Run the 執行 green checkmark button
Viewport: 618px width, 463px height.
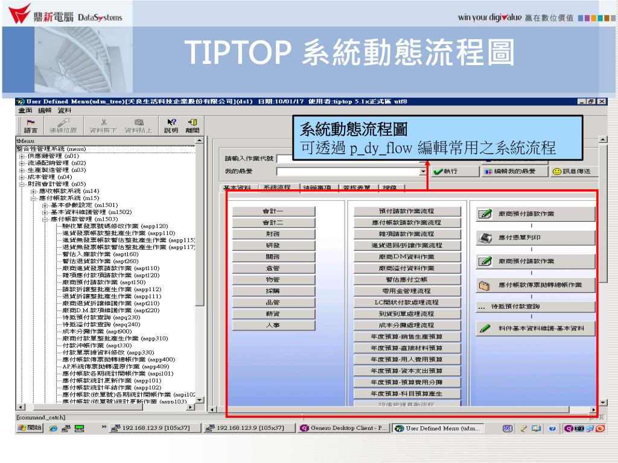click(454, 171)
